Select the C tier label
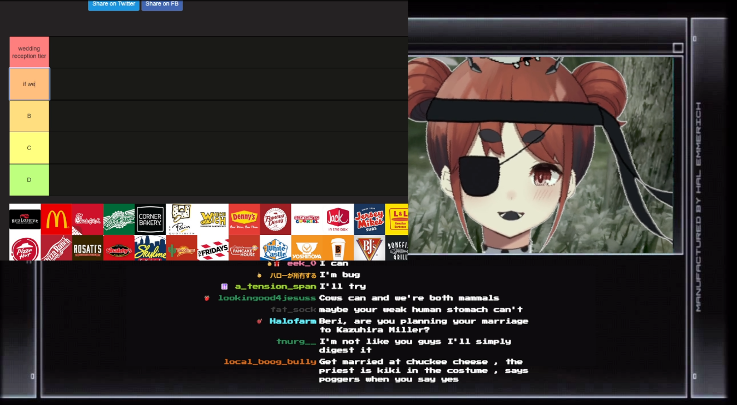This screenshot has width=737, height=405. [x=29, y=148]
